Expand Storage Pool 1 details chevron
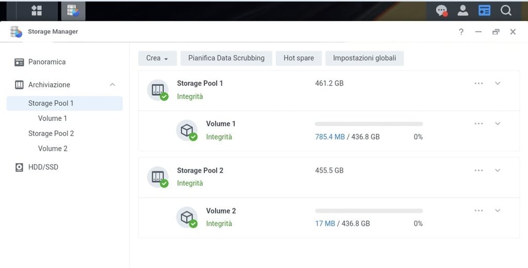 point(498,83)
